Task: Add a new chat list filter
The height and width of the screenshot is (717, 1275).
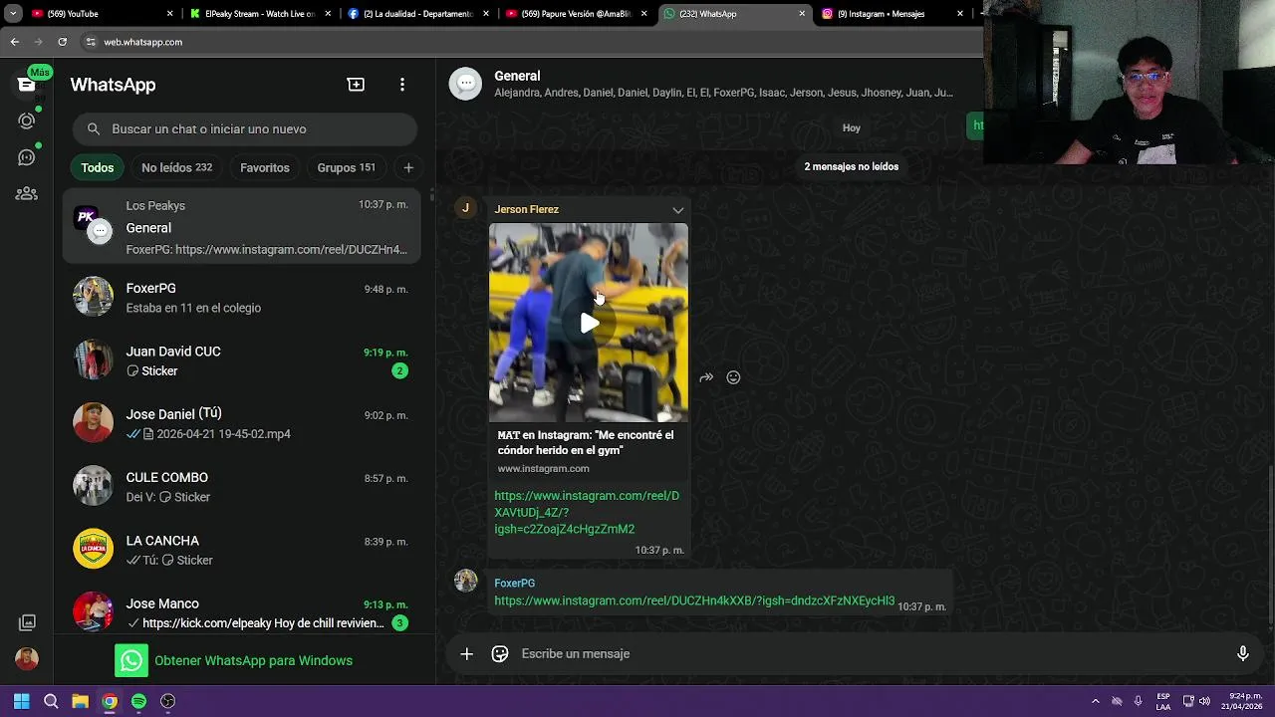Action: click(408, 167)
